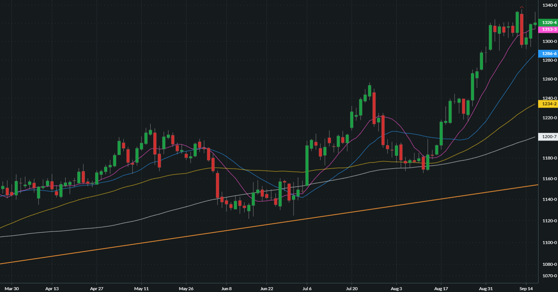Click the pink 1313-3 moving average tag
The width and height of the screenshot is (558, 292).
(x=548, y=29)
